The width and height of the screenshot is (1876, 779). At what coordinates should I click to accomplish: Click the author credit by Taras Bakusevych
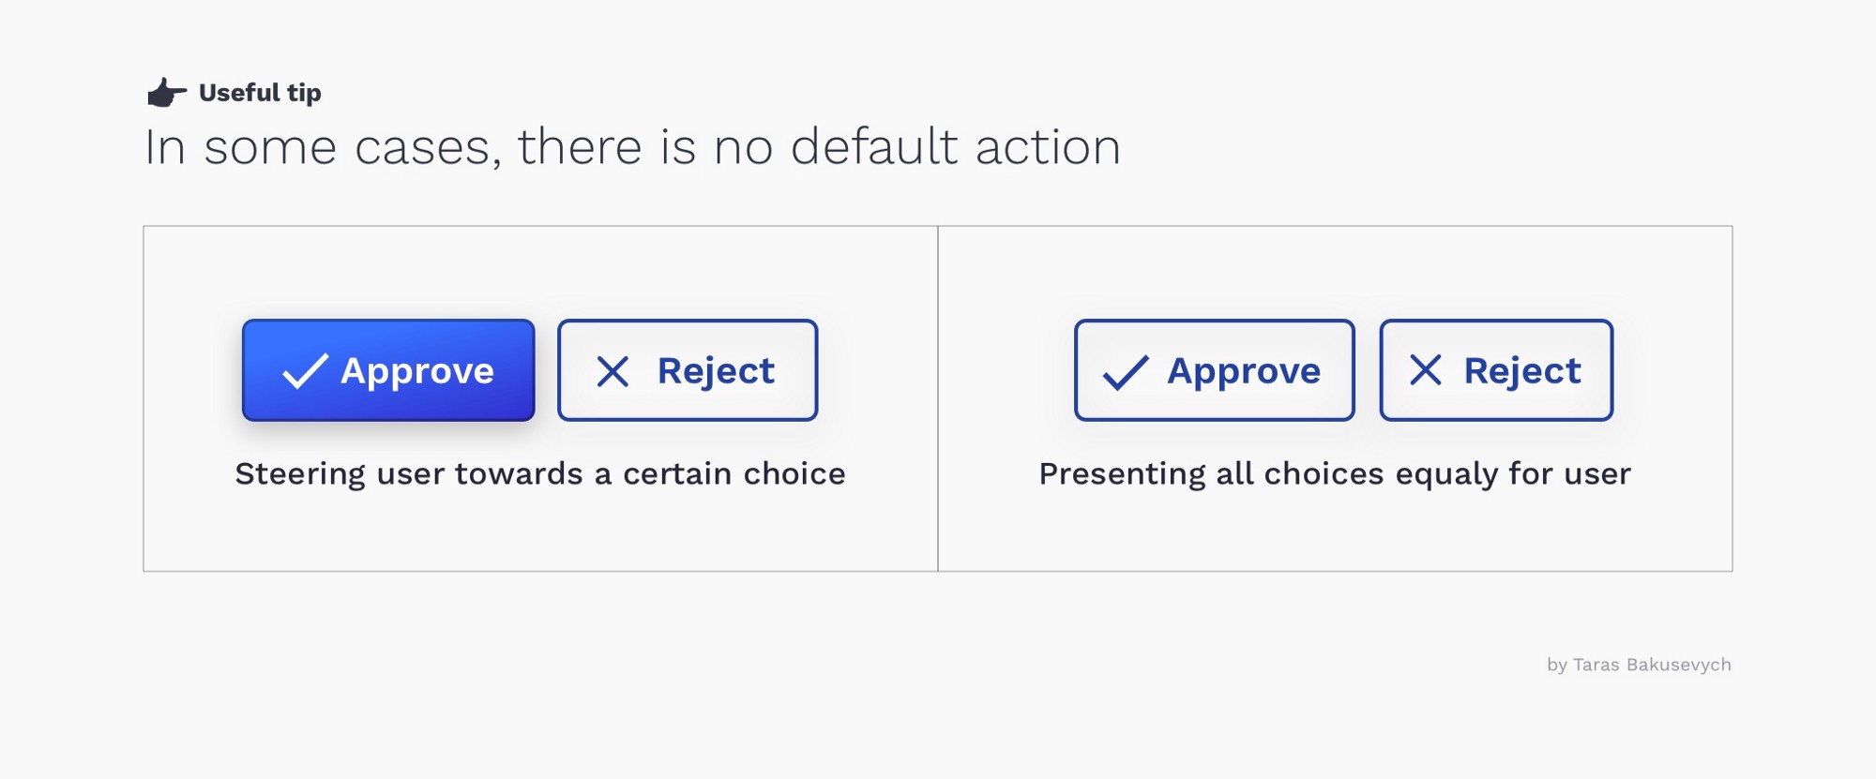coord(1639,665)
